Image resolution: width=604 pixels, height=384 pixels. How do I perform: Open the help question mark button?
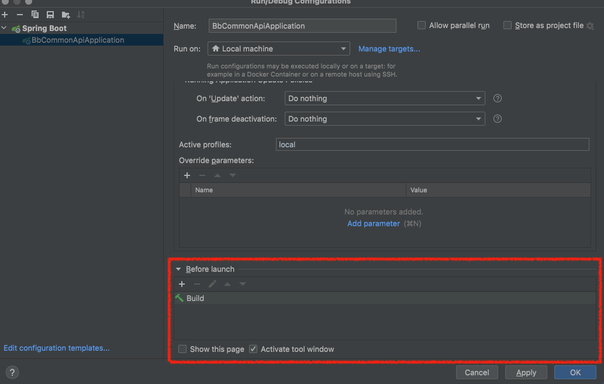[12, 372]
